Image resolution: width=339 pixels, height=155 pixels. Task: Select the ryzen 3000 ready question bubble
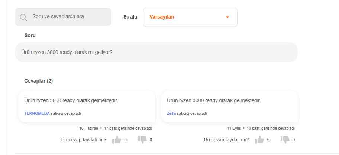click(x=156, y=52)
